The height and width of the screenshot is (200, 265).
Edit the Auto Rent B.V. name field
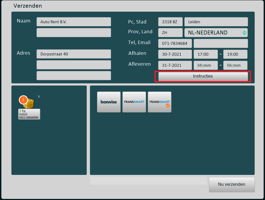74,22
